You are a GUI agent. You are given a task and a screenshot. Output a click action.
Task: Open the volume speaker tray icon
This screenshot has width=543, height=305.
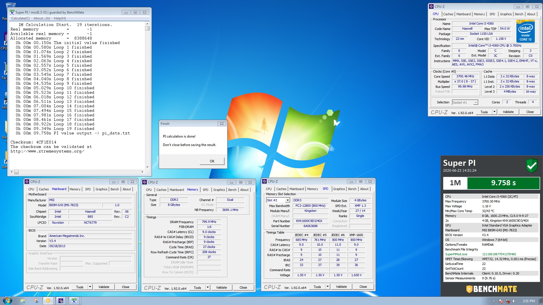(x=514, y=301)
